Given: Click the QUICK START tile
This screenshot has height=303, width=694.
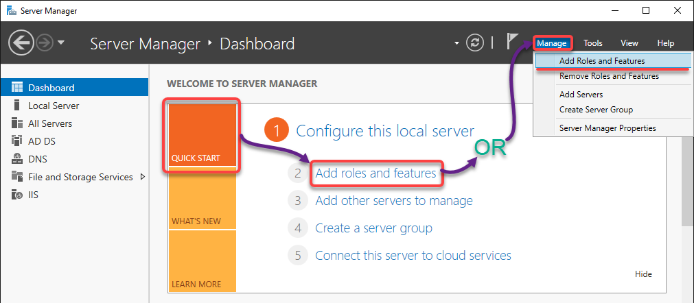Looking at the screenshot, I should pyautogui.click(x=203, y=136).
